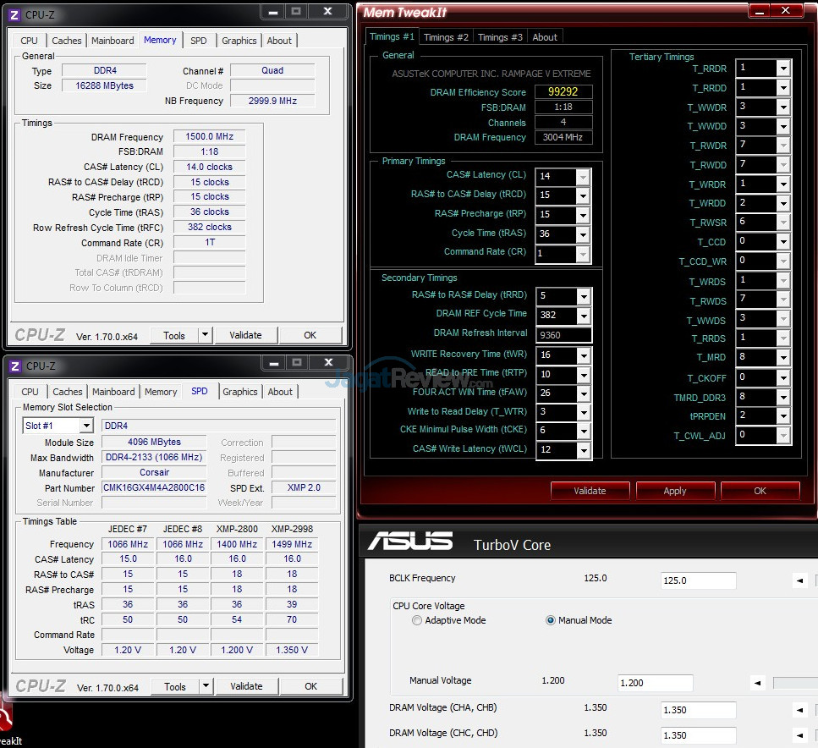Click the DRAM Voltage (CHA, CHB) decrease arrow

point(799,711)
